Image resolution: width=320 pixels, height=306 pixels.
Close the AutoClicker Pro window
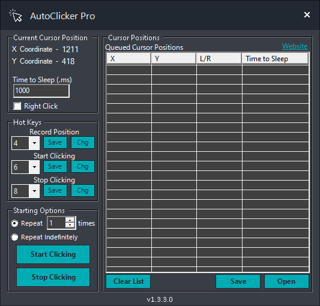(x=307, y=14)
